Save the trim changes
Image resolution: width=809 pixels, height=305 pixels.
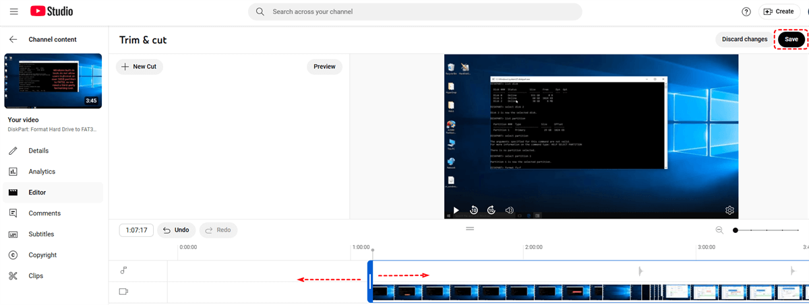coord(791,39)
